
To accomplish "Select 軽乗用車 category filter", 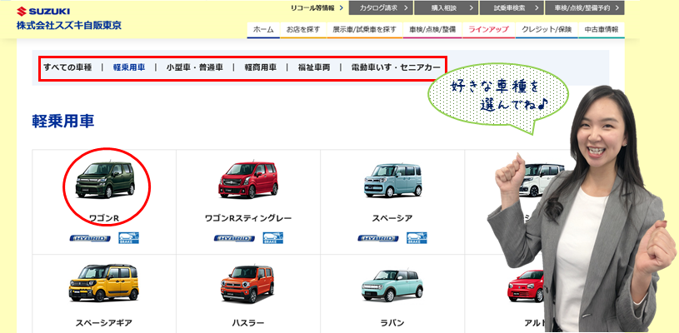I will click(129, 67).
